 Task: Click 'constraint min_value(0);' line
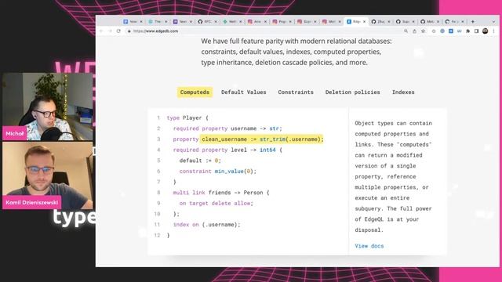point(218,172)
